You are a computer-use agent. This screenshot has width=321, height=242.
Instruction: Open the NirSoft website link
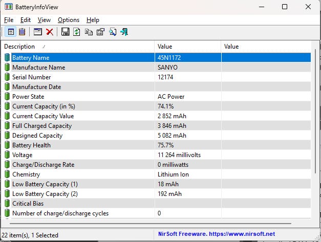pyautogui.click(x=216, y=234)
